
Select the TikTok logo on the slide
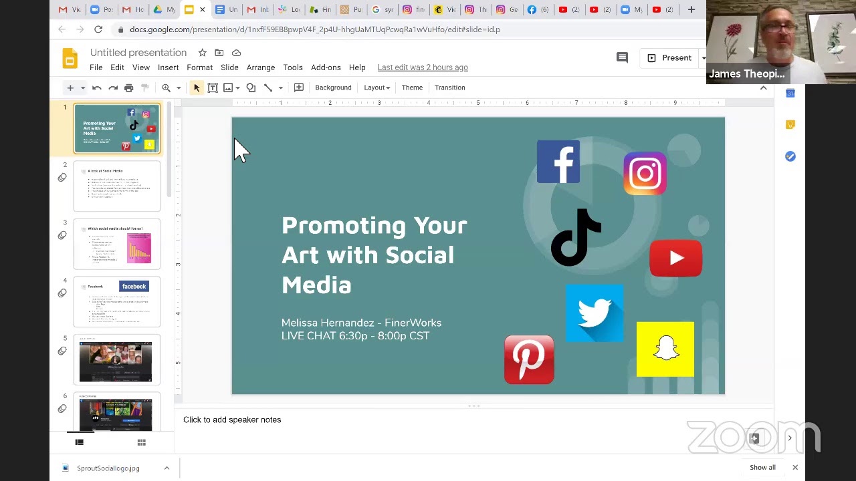coord(576,237)
